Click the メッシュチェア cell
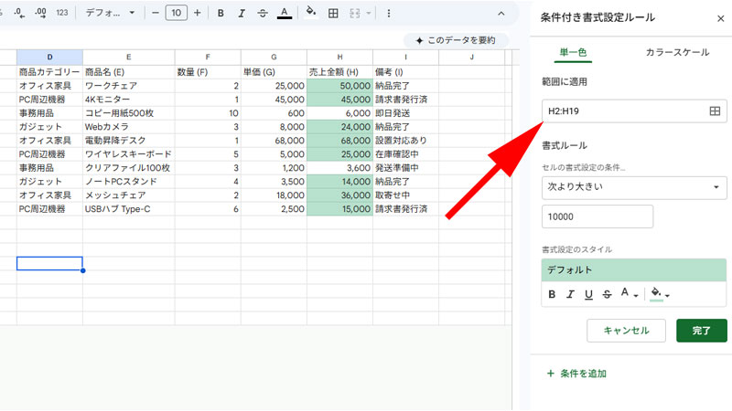 (x=129, y=195)
